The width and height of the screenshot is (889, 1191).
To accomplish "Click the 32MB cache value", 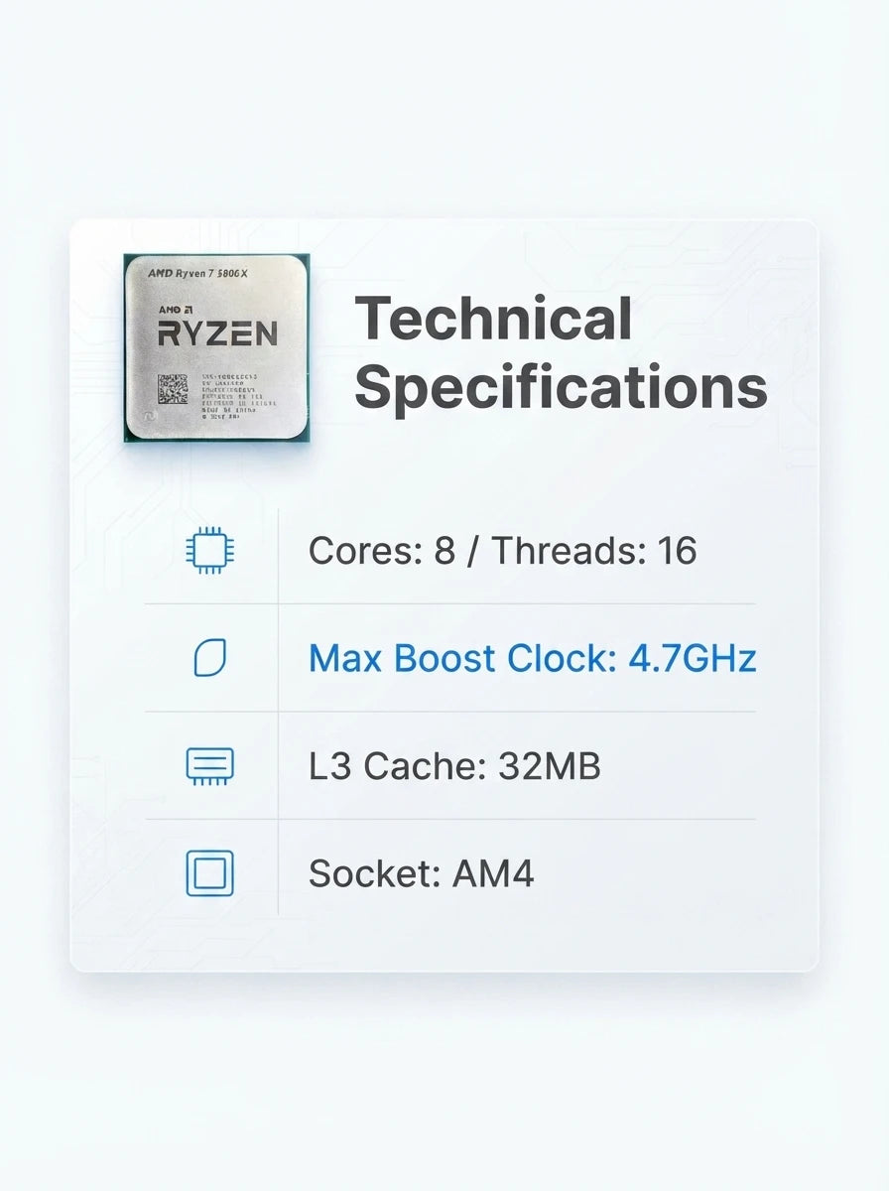I will (537, 766).
